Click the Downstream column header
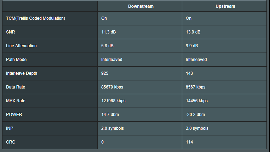The width and height of the screenshot is (270, 152). point(140,6)
